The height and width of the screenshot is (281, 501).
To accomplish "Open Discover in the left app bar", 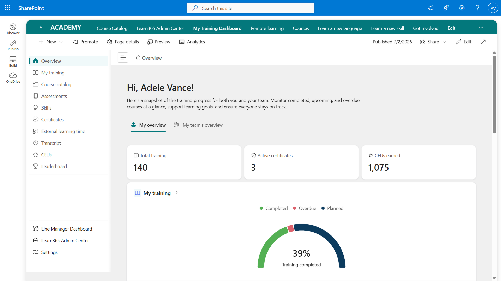I will [x=13, y=29].
